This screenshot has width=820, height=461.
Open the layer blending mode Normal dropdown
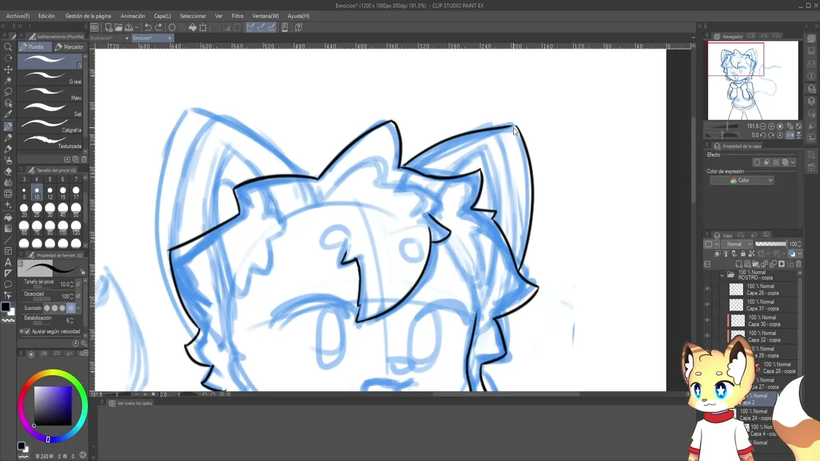pyautogui.click(x=737, y=244)
